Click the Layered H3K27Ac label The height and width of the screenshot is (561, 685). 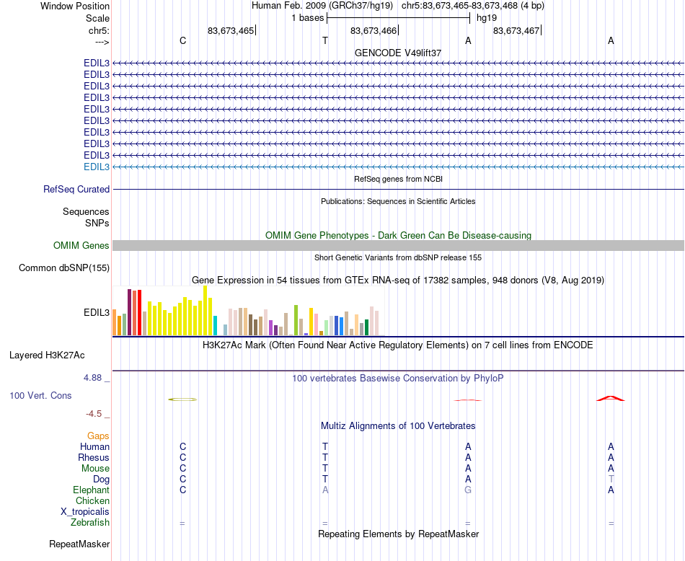click(47, 355)
